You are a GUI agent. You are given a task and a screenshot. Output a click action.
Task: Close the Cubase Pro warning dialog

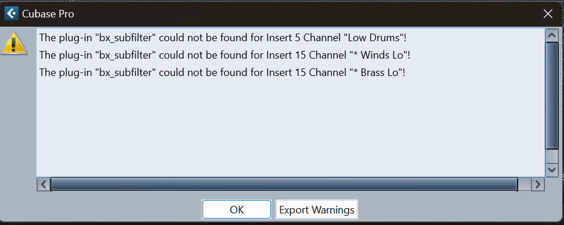point(548,14)
